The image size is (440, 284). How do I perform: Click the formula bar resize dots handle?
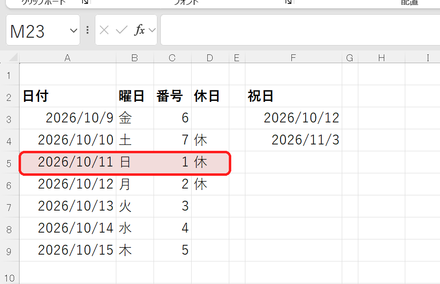coord(88,30)
